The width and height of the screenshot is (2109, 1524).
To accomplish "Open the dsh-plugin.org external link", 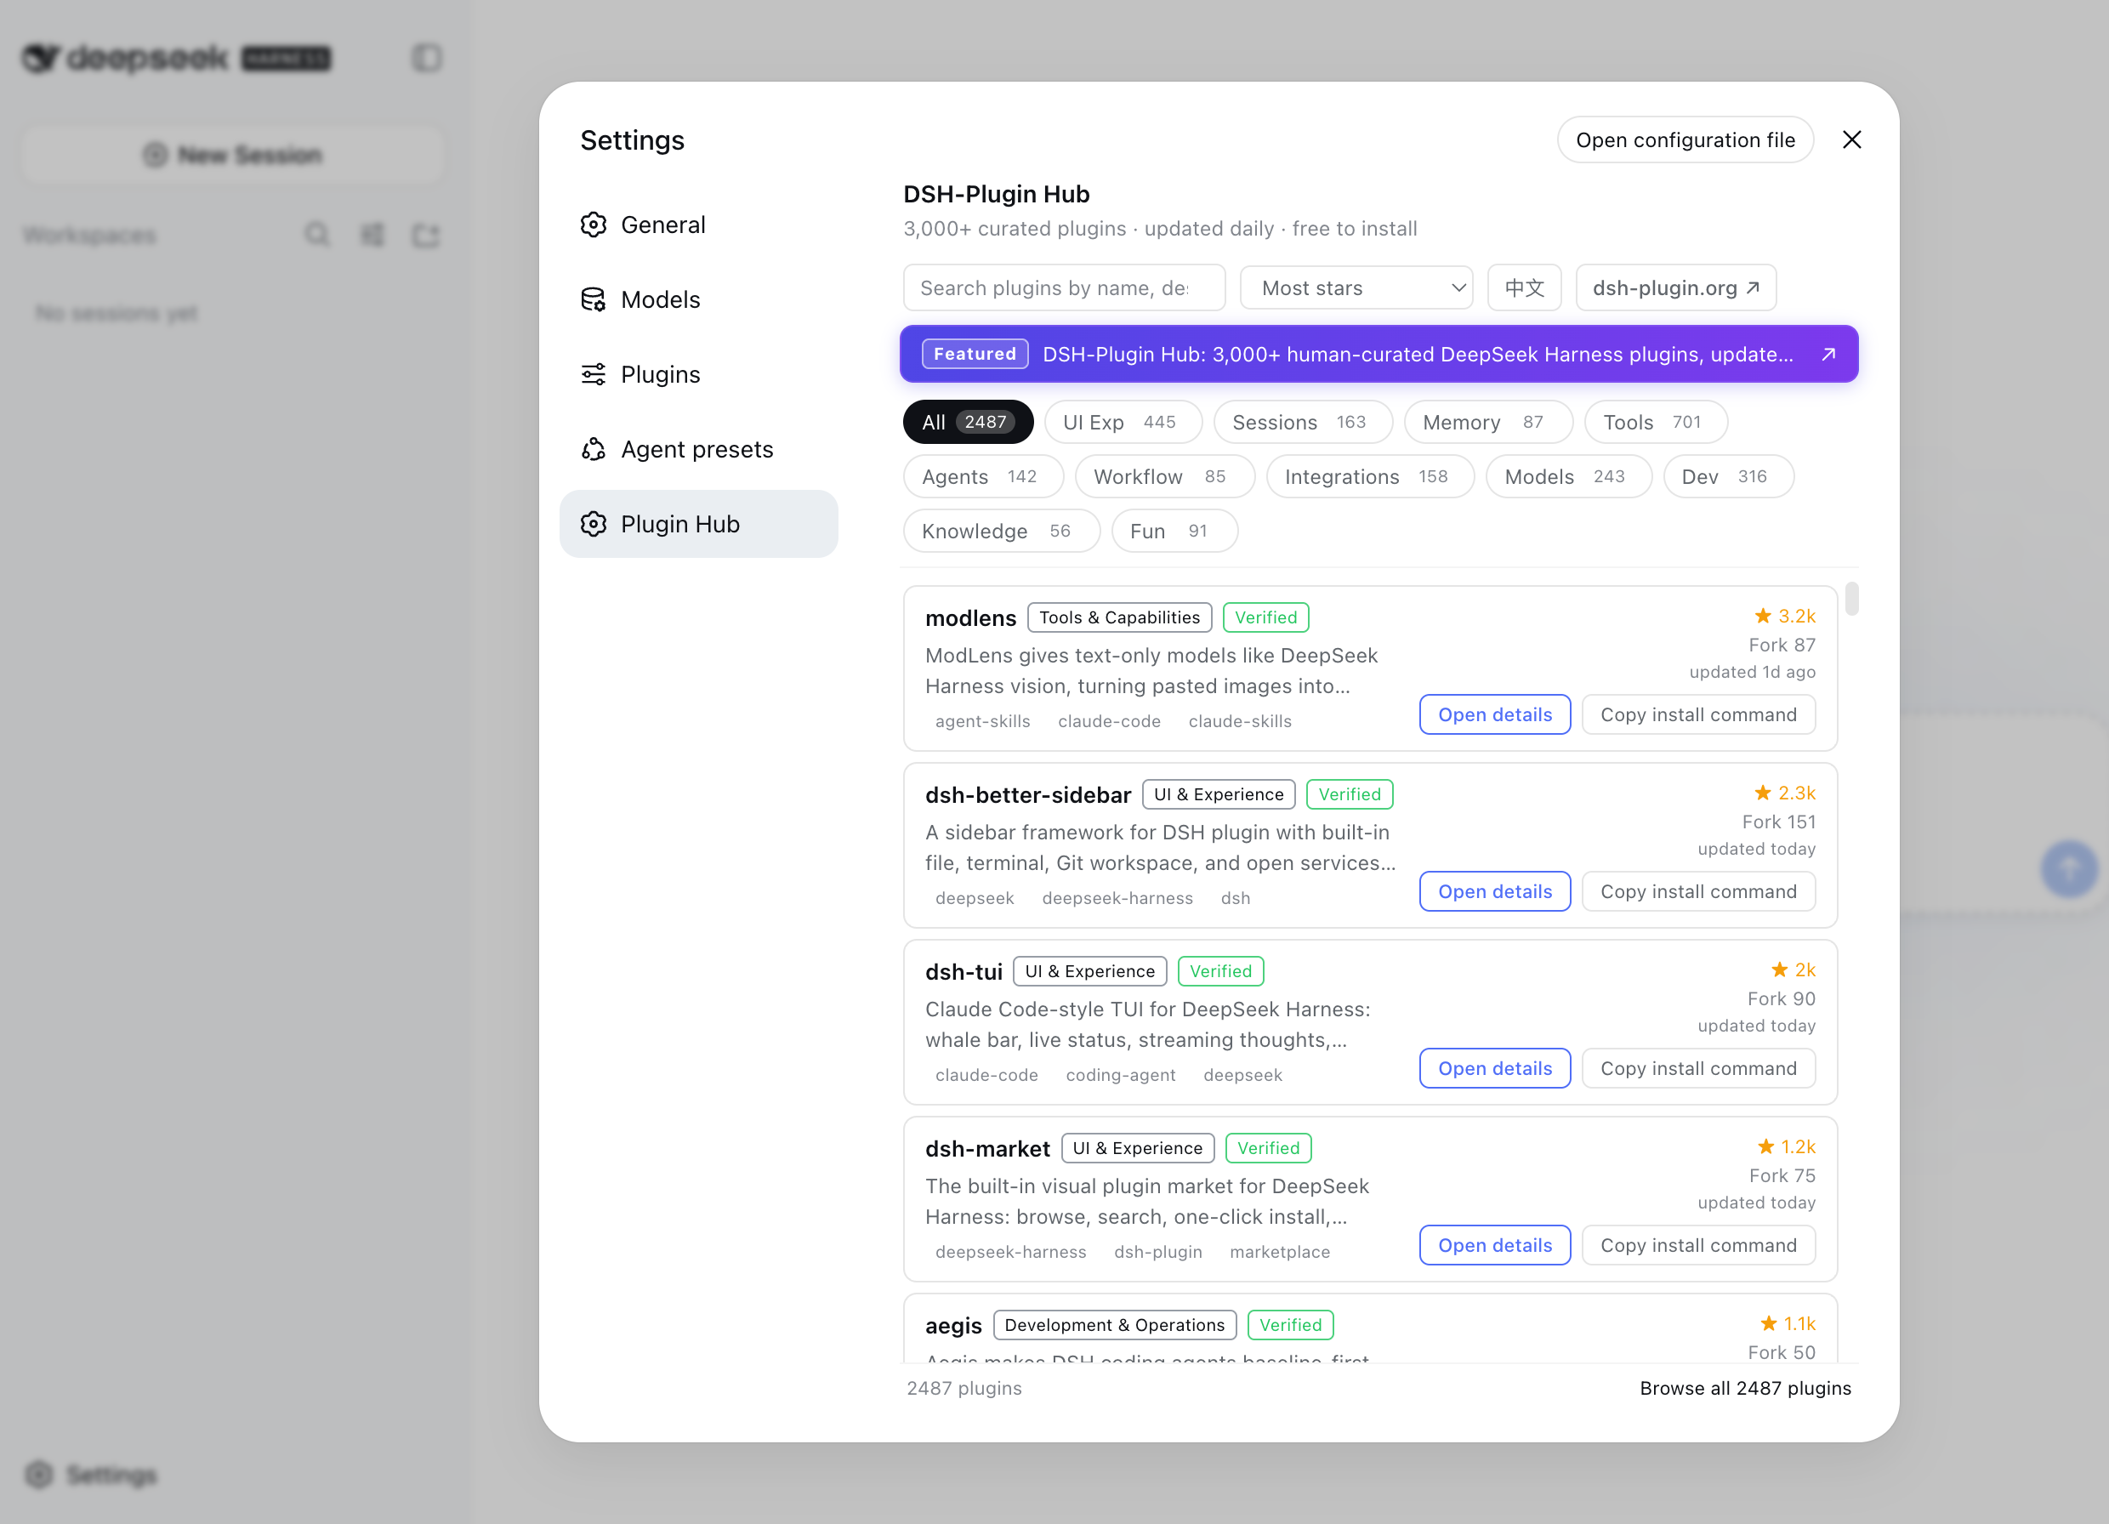I will point(1675,287).
